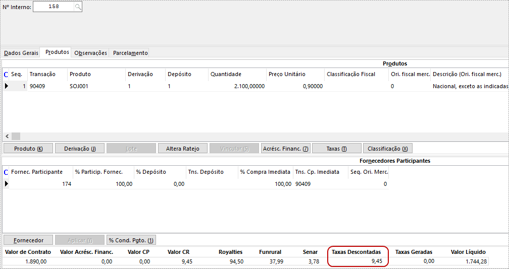Click the Ori. fiscal merc. column header
Viewport: 509px width, 269px height.
[410, 74]
